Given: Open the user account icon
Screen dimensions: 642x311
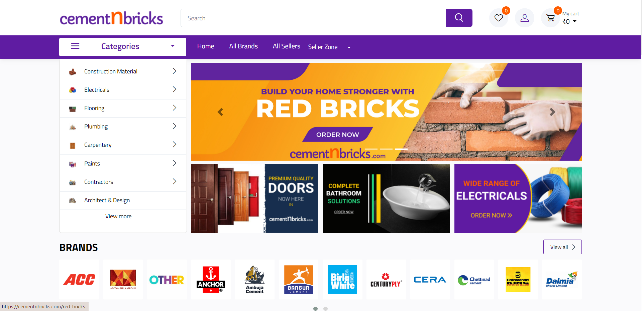Looking at the screenshot, I should pyautogui.click(x=525, y=18).
